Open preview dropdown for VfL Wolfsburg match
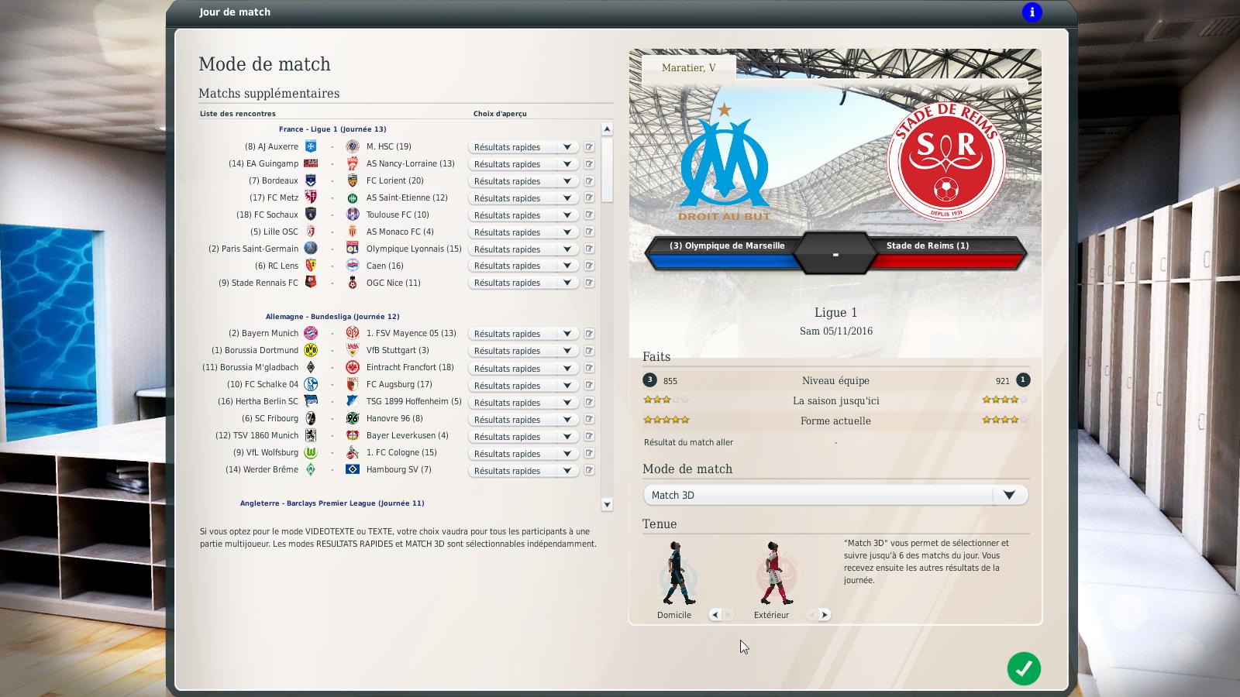The width and height of the screenshot is (1240, 697). tap(523, 453)
